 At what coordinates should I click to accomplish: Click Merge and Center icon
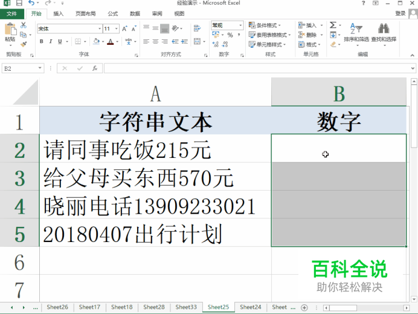pos(198,41)
